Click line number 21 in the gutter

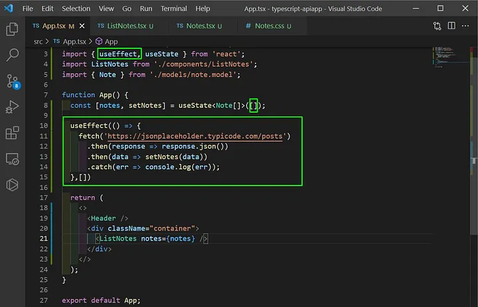tap(44, 239)
